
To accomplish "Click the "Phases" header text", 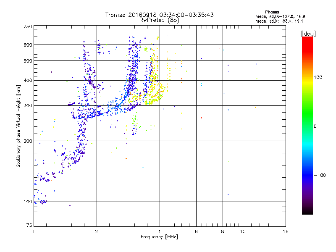I will 272,12.
